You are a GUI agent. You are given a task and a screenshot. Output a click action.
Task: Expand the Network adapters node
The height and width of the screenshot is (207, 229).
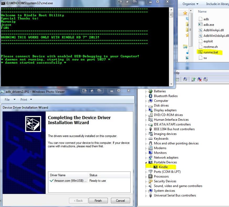click(x=146, y=158)
